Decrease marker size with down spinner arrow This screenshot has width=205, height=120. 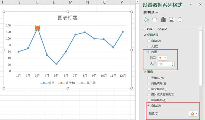pyautogui.click(x=173, y=65)
